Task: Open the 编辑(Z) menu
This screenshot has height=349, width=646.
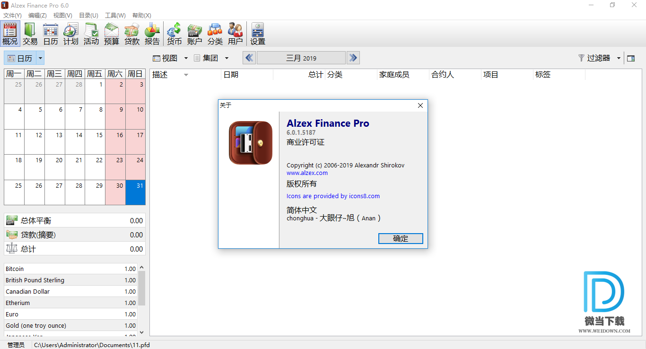Action: click(37, 16)
